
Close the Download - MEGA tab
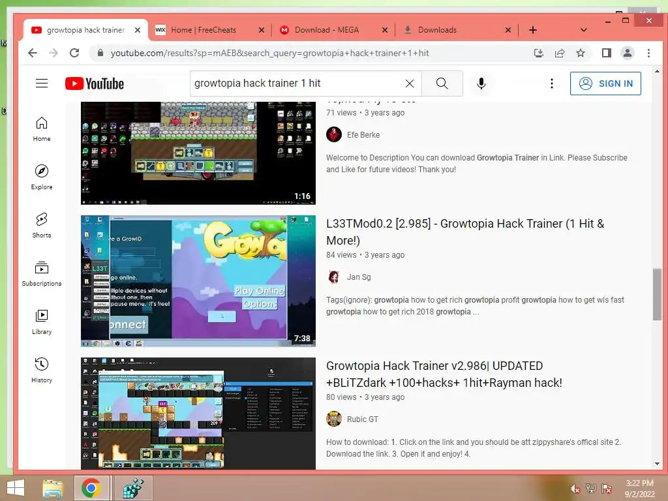(x=385, y=30)
